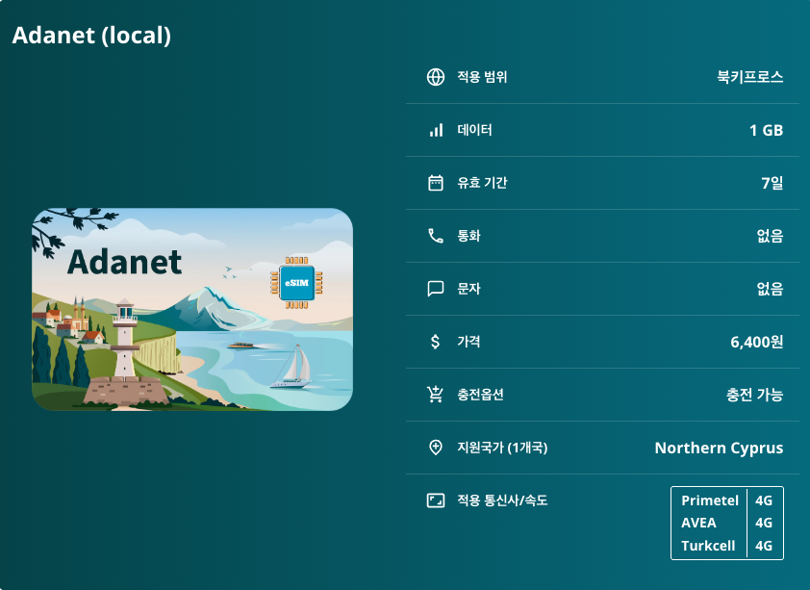Open the Adanet eSIM card image
810x590 pixels.
point(192,310)
